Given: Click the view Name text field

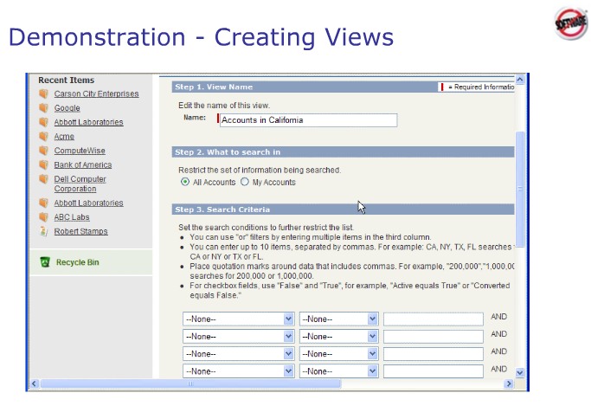Looking at the screenshot, I should coord(307,120).
